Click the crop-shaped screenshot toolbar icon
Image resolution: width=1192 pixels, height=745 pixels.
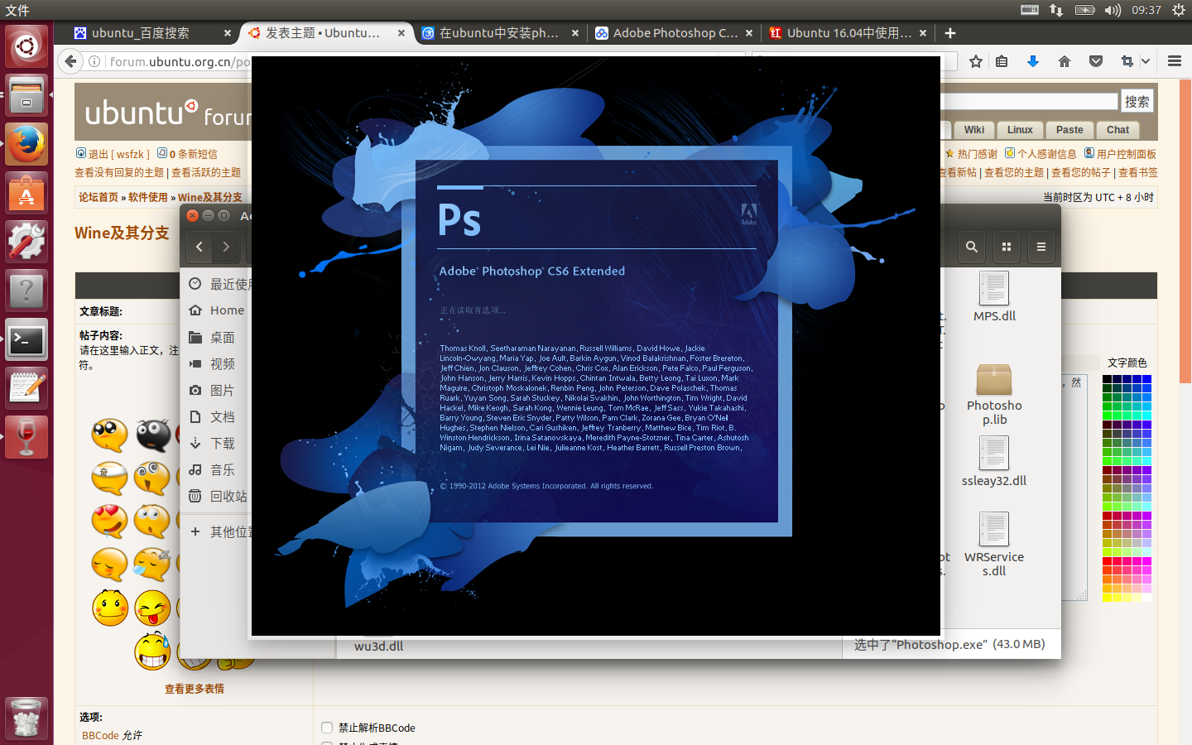(1127, 61)
